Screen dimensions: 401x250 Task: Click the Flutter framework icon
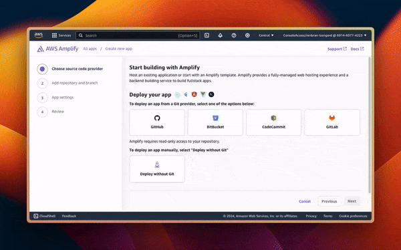[x=186, y=95]
